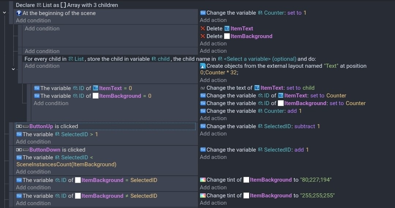Open the "<Select a variable> (optional)" field
The height and width of the screenshot is (208, 395).
[x=259, y=59]
